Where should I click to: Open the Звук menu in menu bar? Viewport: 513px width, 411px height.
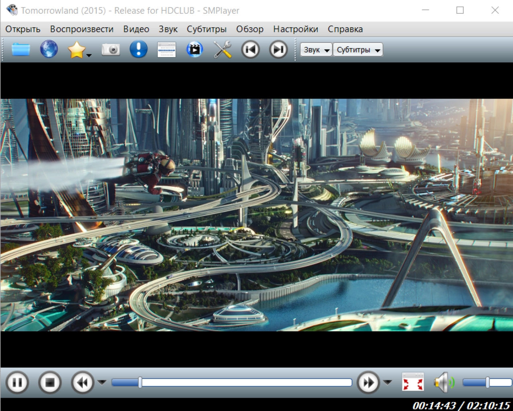168,29
